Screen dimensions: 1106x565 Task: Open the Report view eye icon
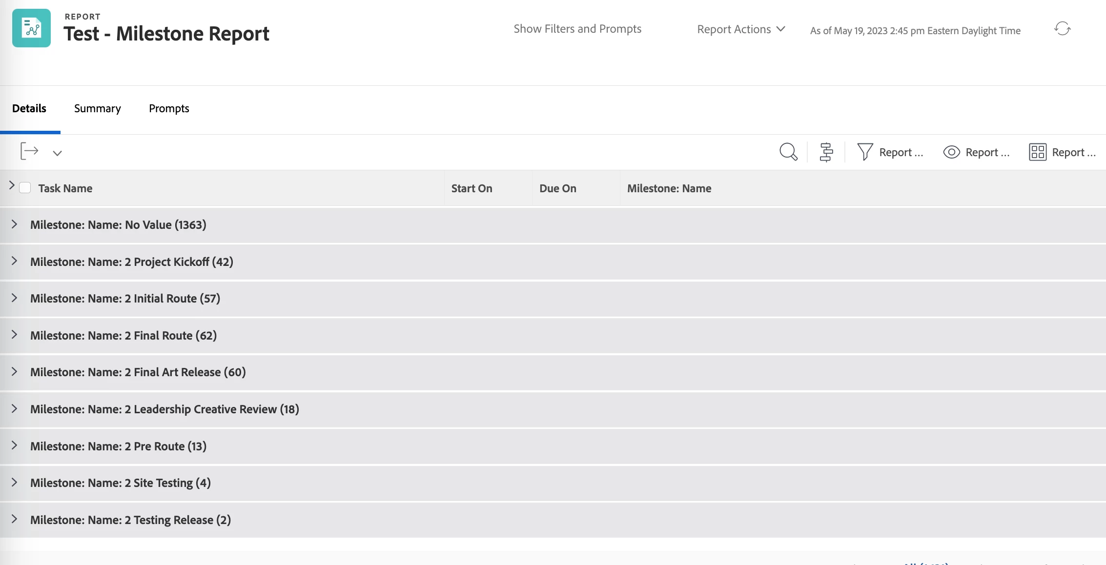pos(951,152)
